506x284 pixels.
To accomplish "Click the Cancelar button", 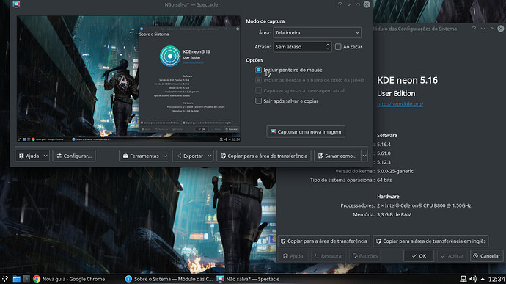I will click(x=487, y=256).
